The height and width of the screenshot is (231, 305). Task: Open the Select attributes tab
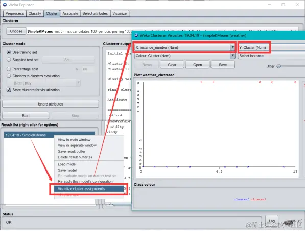[95, 13]
